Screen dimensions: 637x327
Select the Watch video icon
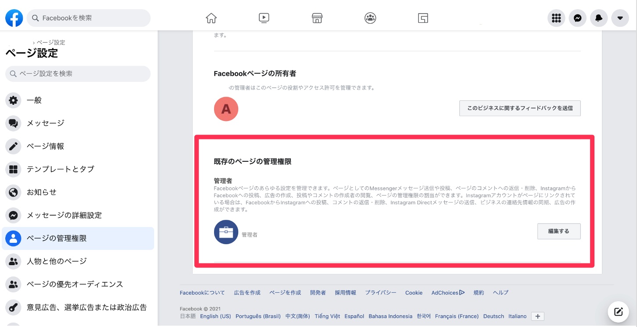[264, 18]
